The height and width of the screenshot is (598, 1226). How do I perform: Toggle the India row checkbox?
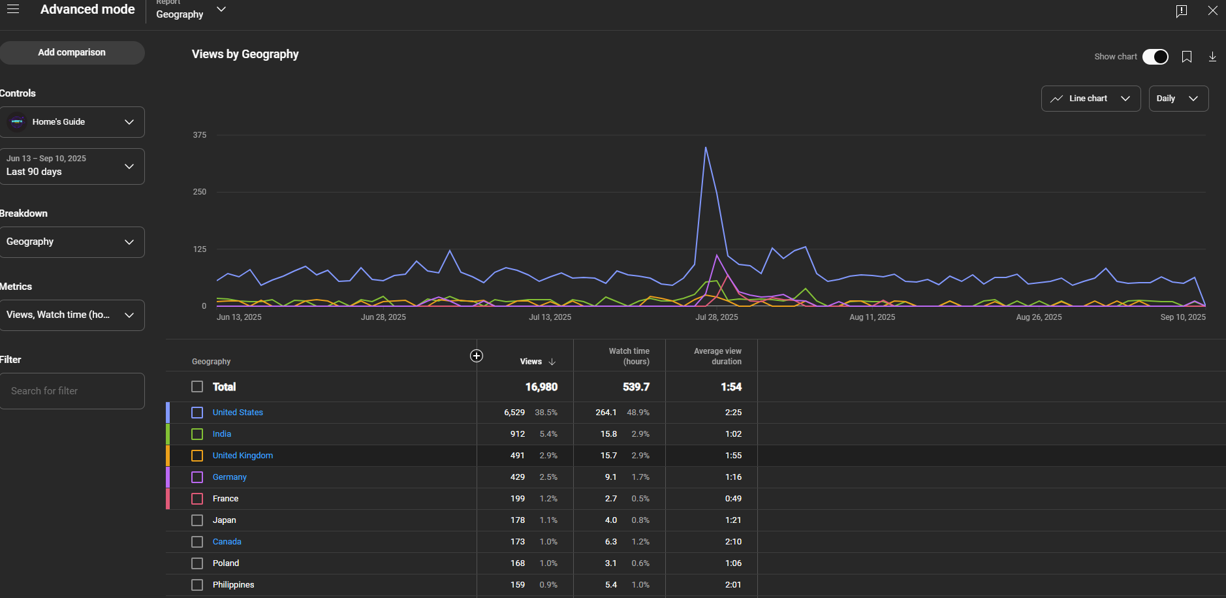(197, 434)
